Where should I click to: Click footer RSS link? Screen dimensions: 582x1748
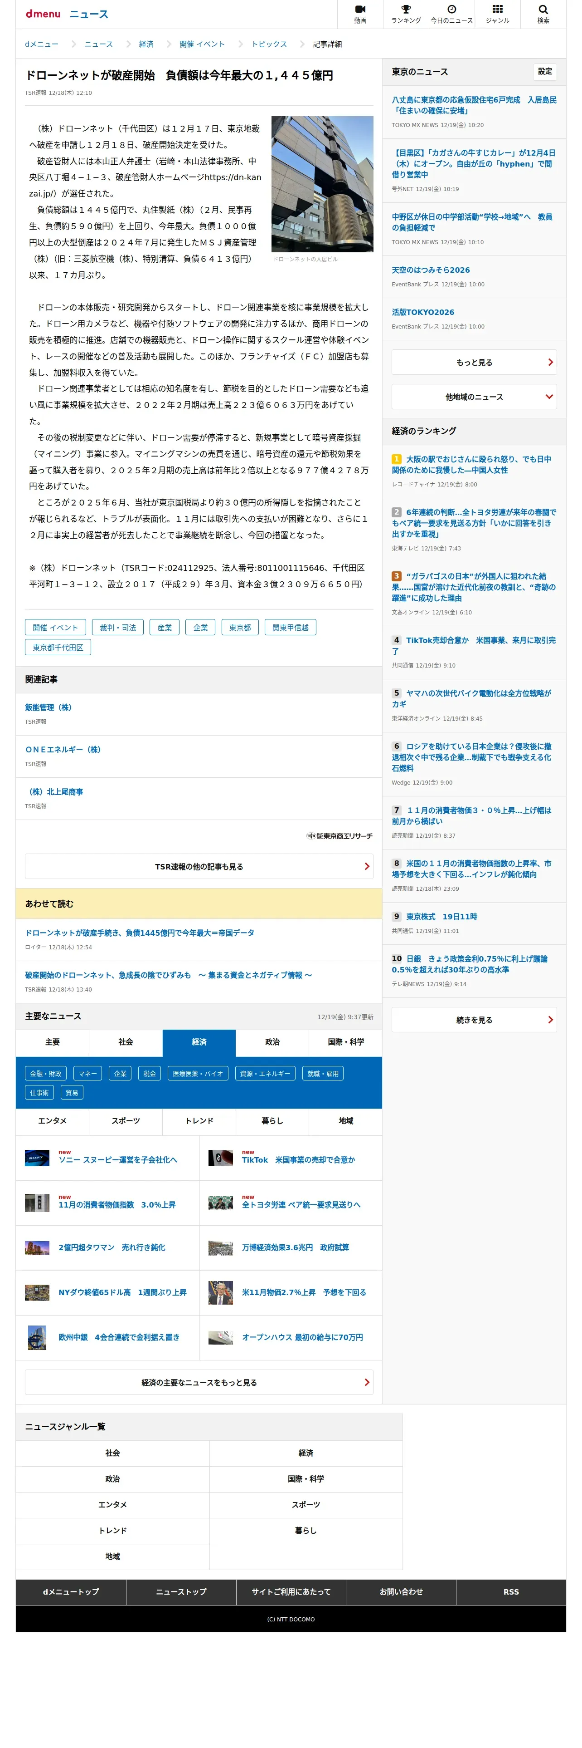tap(511, 1592)
